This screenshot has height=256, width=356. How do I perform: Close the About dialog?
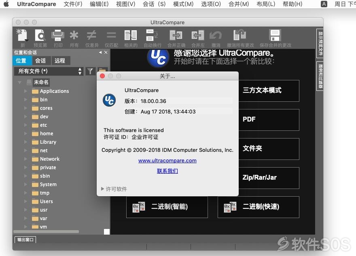coord(102,76)
